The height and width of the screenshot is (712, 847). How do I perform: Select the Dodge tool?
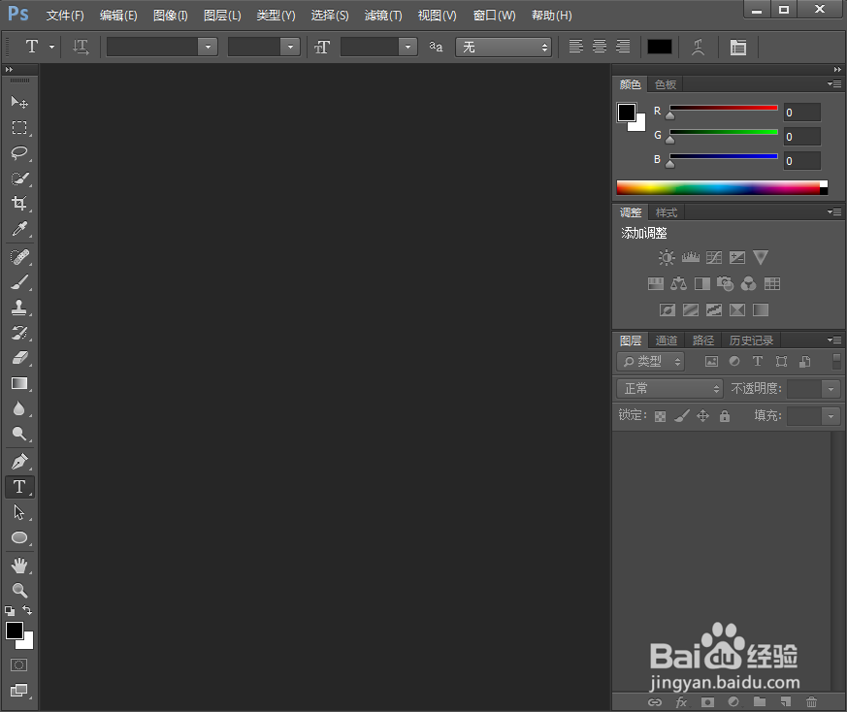(x=19, y=434)
